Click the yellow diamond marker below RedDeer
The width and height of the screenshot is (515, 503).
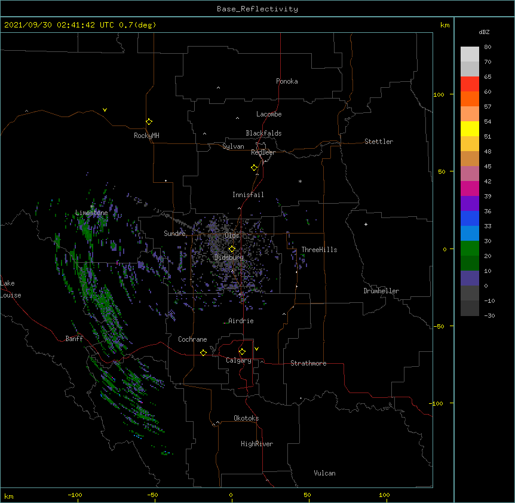(x=254, y=168)
